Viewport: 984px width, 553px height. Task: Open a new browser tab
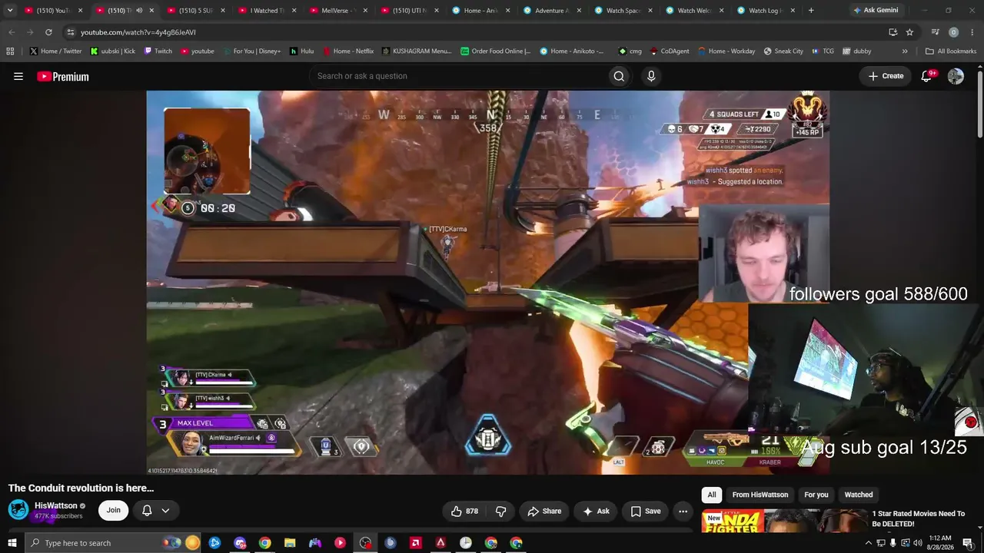point(811,11)
